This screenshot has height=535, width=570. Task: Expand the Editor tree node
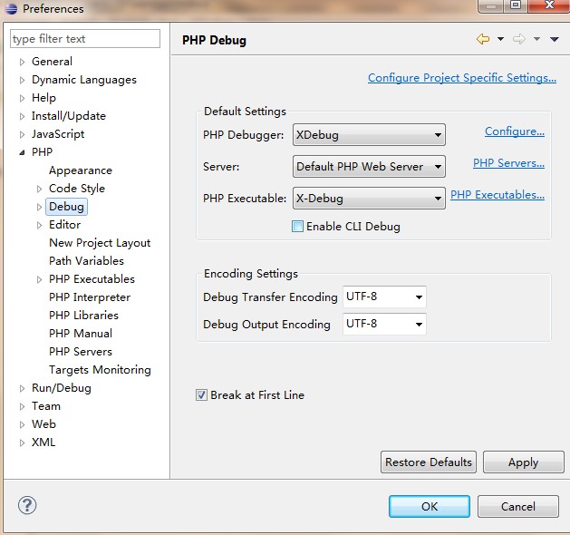pos(39,225)
